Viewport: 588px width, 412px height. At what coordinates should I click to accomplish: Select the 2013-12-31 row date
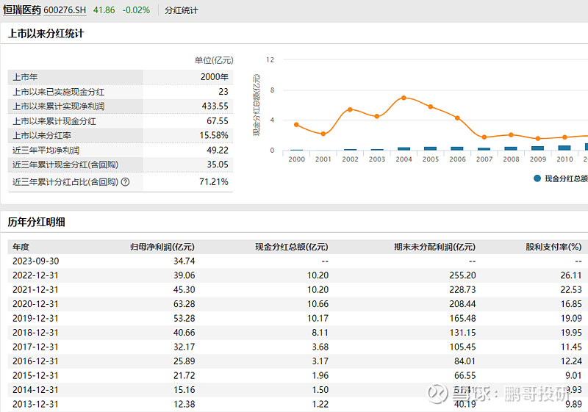pos(35,404)
